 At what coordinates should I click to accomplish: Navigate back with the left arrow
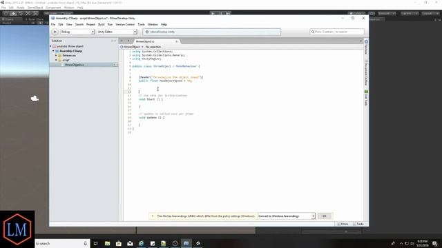[122, 41]
